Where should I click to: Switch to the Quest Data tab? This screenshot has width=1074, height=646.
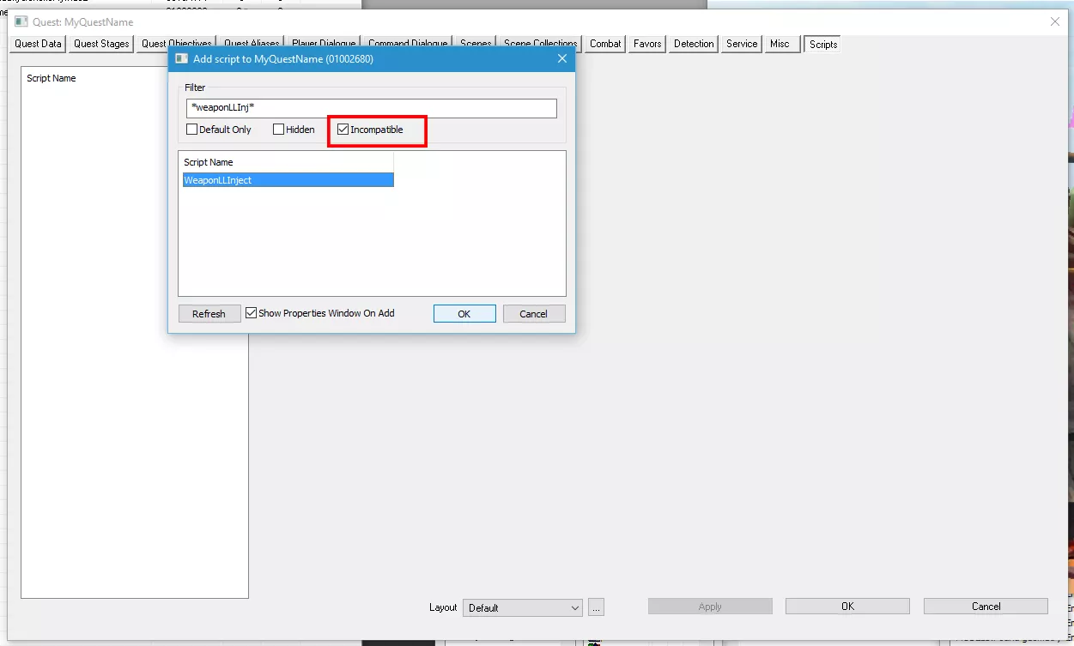(x=38, y=44)
